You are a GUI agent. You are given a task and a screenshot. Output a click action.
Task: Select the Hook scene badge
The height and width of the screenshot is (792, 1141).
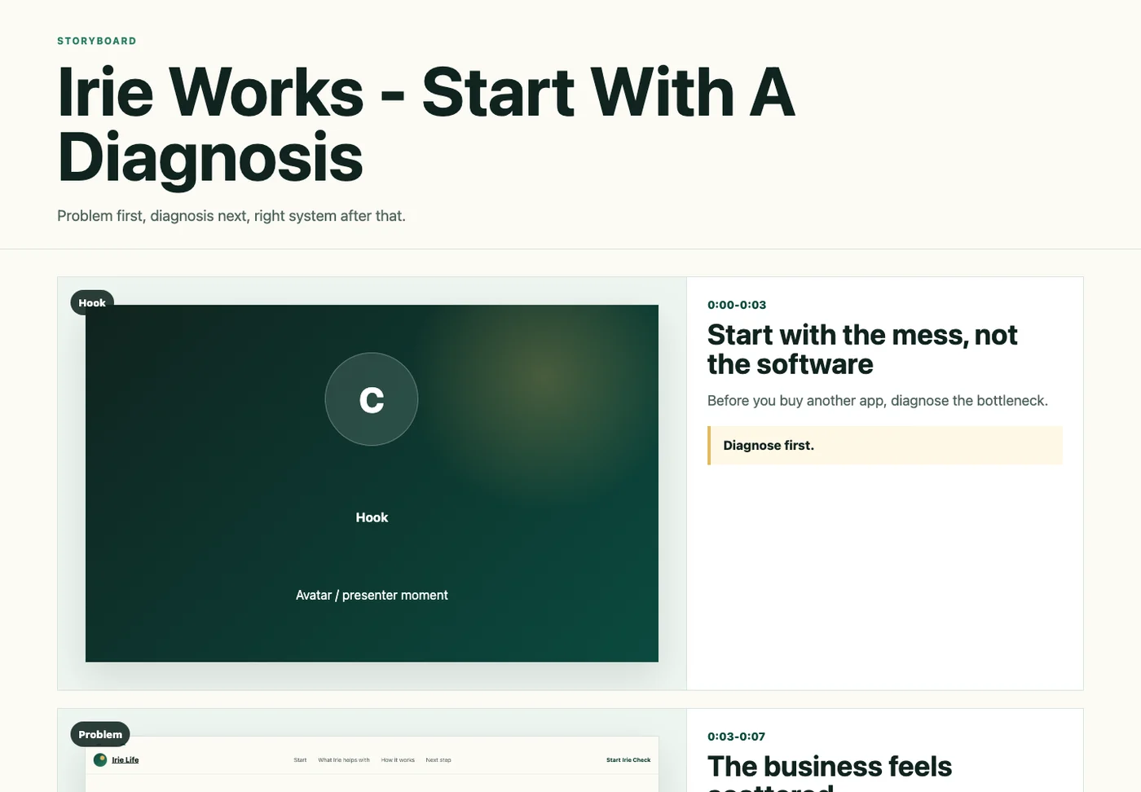(x=92, y=303)
